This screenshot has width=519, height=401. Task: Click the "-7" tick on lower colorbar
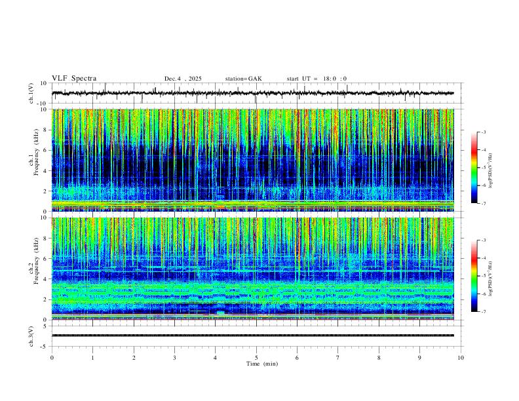pos(483,312)
